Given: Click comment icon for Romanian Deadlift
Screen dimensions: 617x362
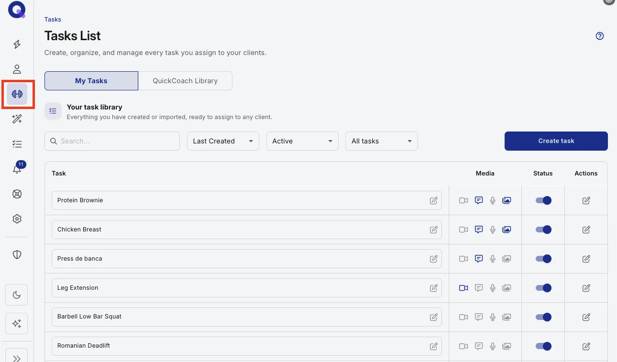Looking at the screenshot, I should [479, 346].
